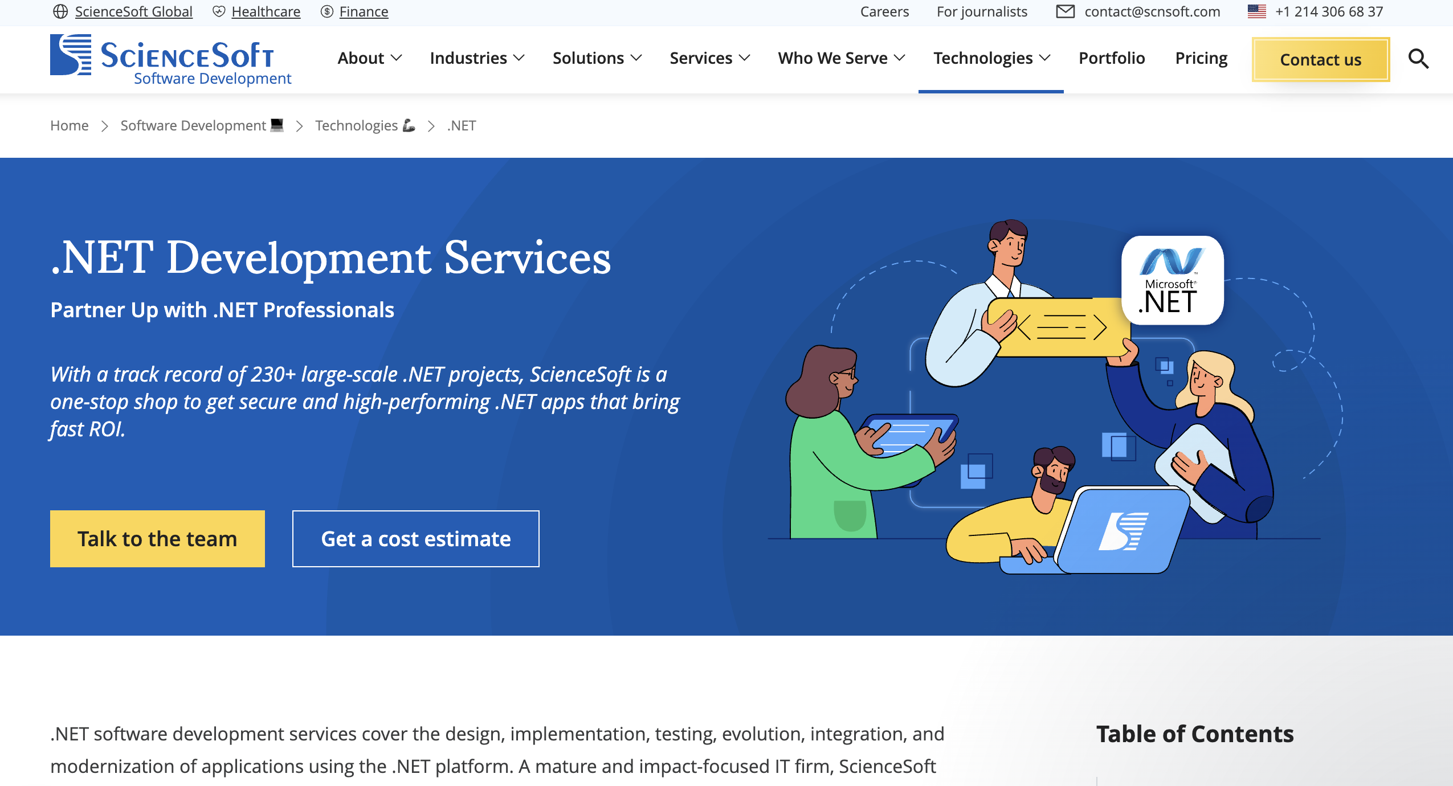Click Get a cost estimate button
This screenshot has width=1453, height=786.
point(416,539)
